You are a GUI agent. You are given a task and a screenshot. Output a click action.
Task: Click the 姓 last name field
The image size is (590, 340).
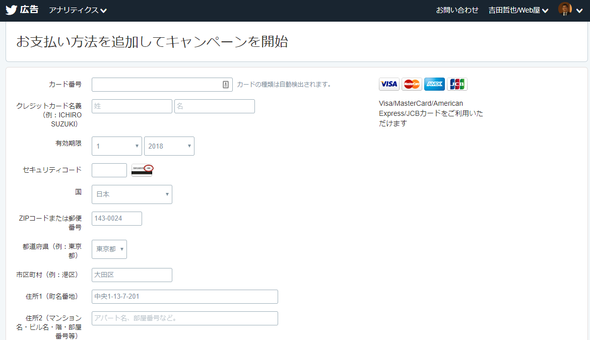(132, 106)
